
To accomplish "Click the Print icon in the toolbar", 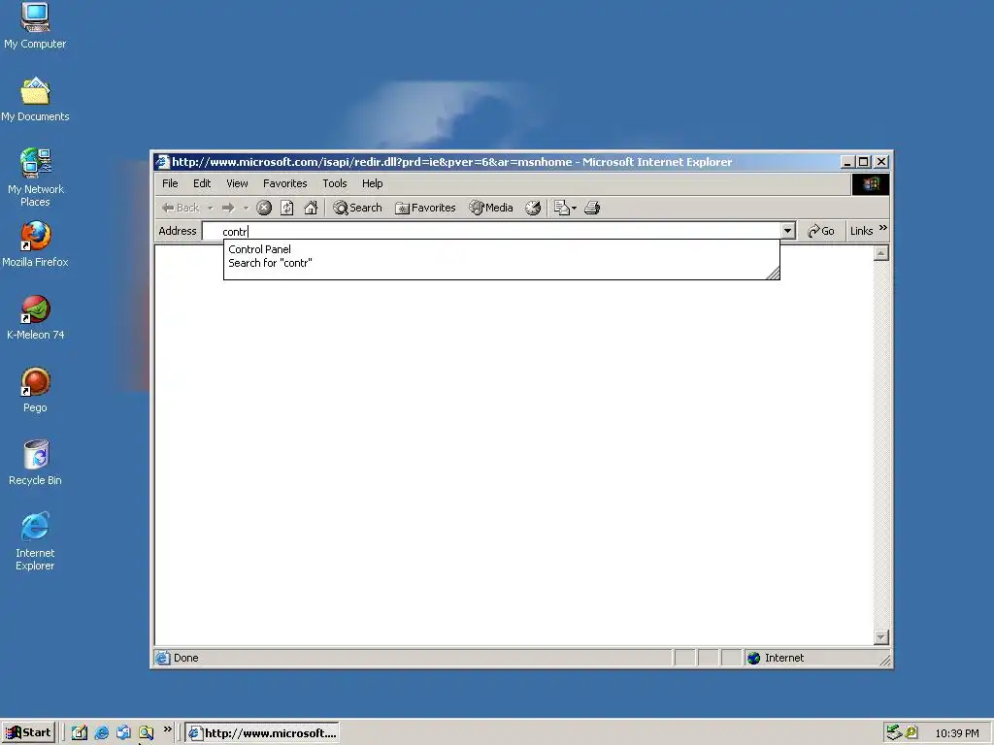I will pos(592,208).
